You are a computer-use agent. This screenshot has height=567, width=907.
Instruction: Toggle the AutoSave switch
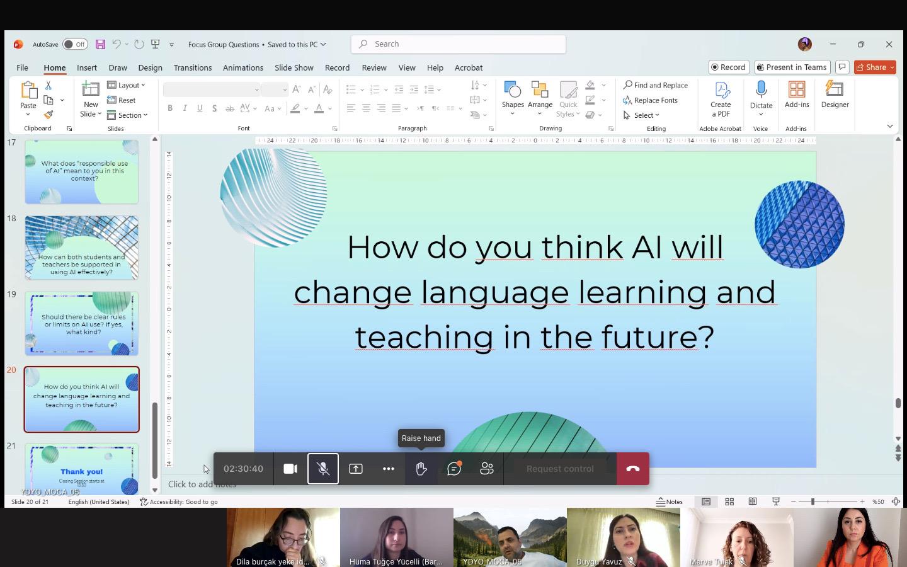[75, 44]
